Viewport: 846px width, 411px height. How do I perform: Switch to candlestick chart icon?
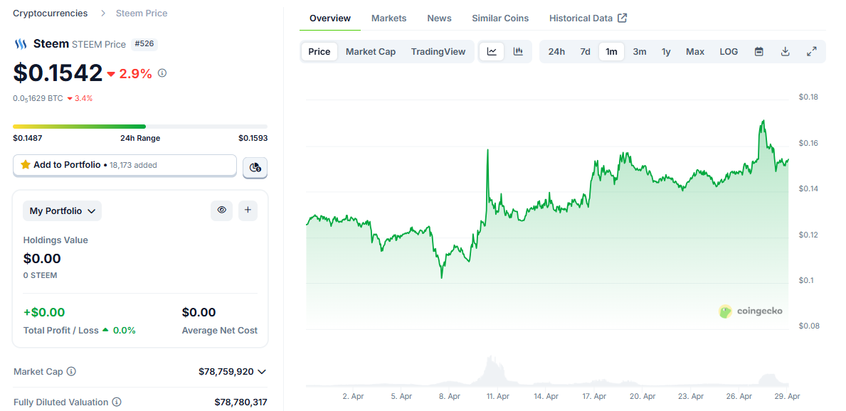tap(518, 52)
